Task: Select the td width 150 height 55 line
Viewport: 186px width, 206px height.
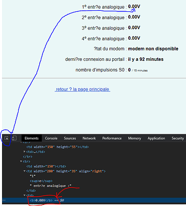Action: pyautogui.click(x=57, y=147)
